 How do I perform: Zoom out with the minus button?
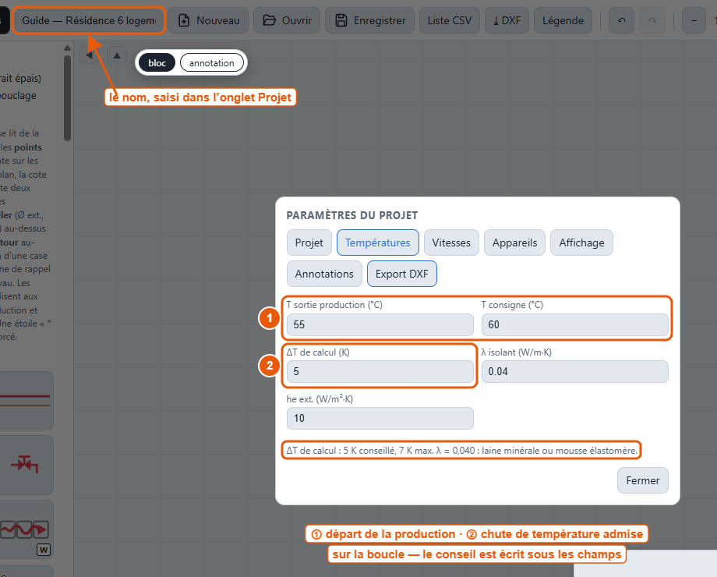[x=694, y=20]
